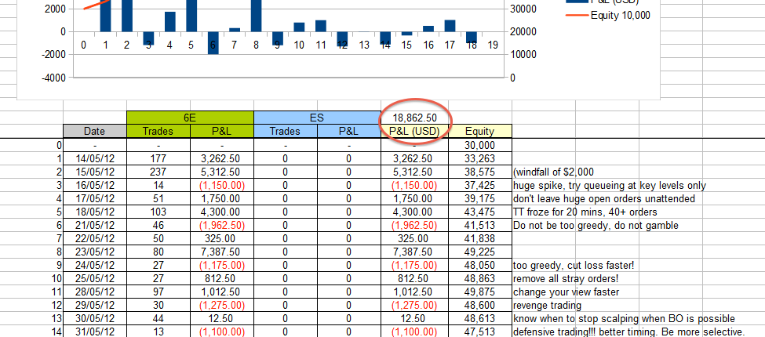Select the negative chart bar at day 6
Viewport: 765px width, 337px height.
pos(213,43)
